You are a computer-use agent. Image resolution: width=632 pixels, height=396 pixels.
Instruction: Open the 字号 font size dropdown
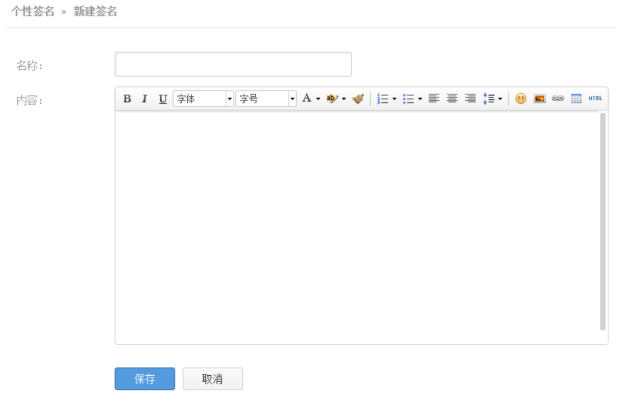(266, 99)
